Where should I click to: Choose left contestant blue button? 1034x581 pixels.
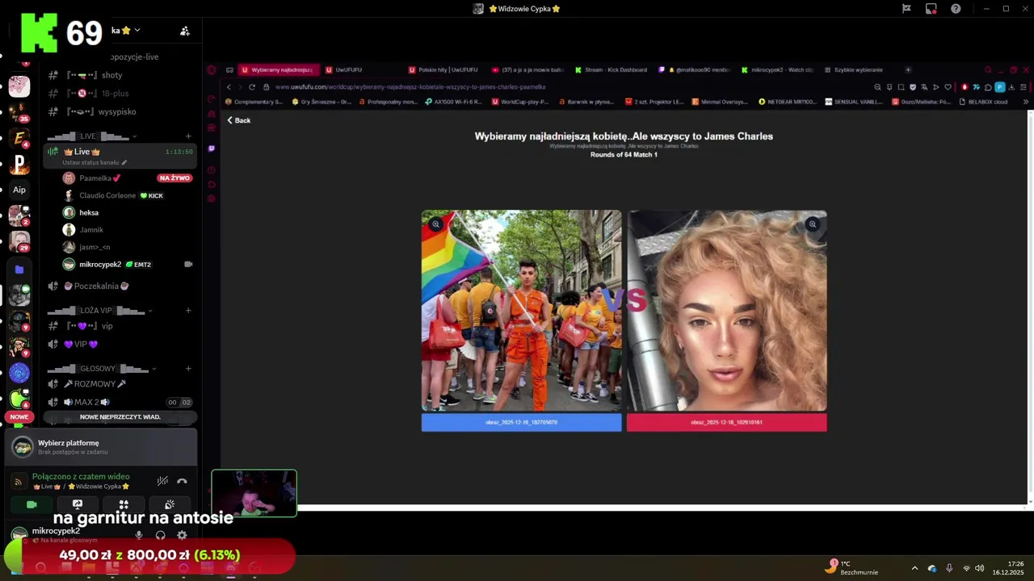click(521, 423)
